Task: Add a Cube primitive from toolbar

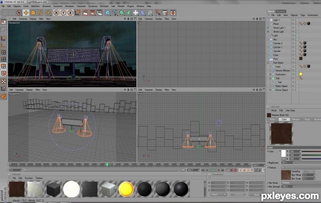Action: (108, 13)
